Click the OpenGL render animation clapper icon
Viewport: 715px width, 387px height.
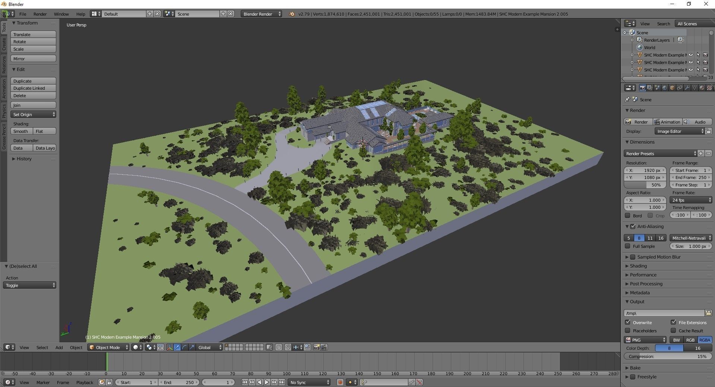[x=324, y=347]
